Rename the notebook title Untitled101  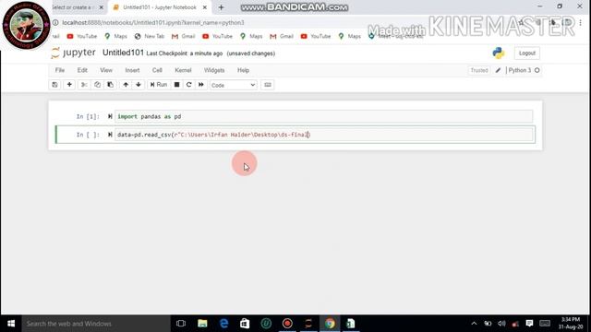point(123,53)
